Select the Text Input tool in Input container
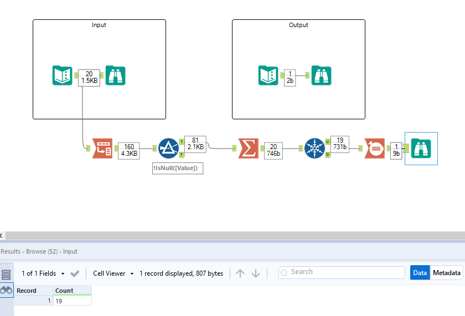The width and height of the screenshot is (465, 316). coord(62,76)
